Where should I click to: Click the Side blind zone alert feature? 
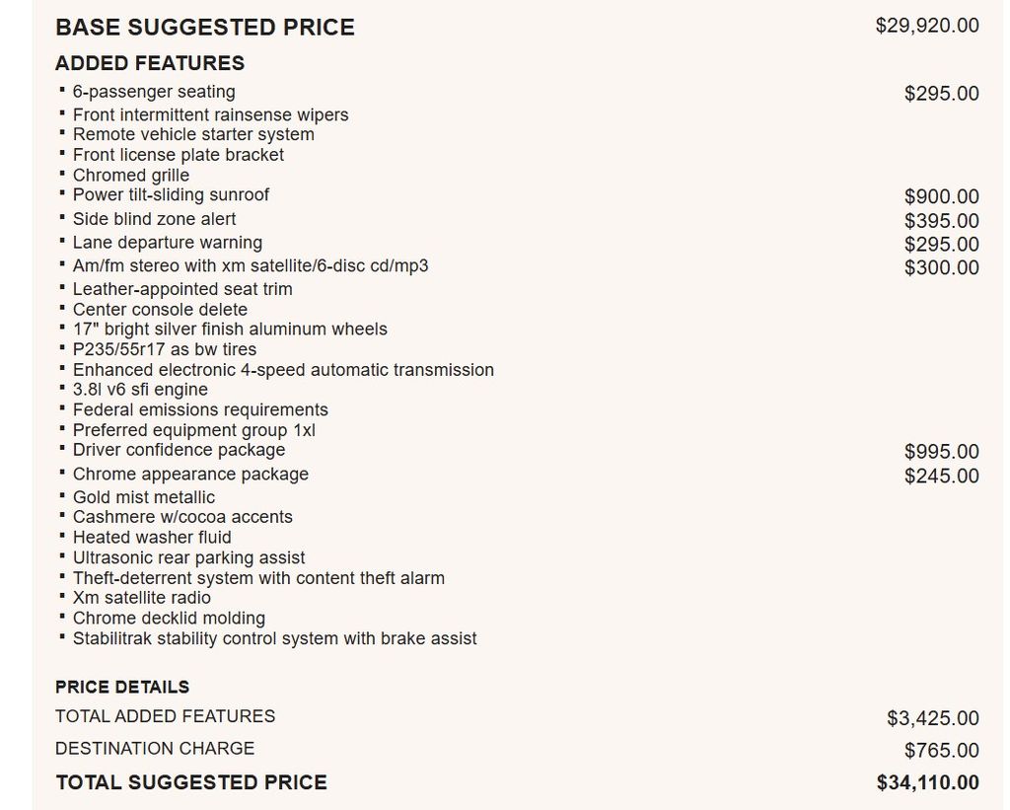[x=155, y=219]
